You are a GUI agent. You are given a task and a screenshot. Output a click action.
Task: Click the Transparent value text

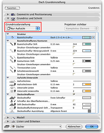click(57, 108)
